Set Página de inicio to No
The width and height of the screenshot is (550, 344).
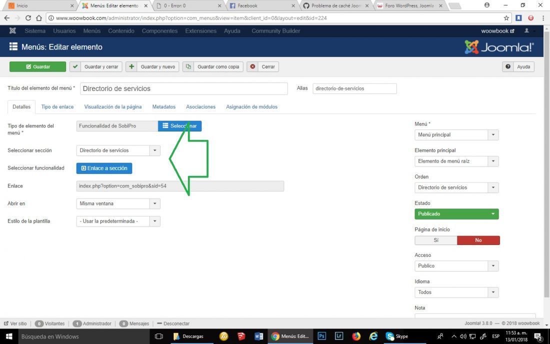(478, 240)
